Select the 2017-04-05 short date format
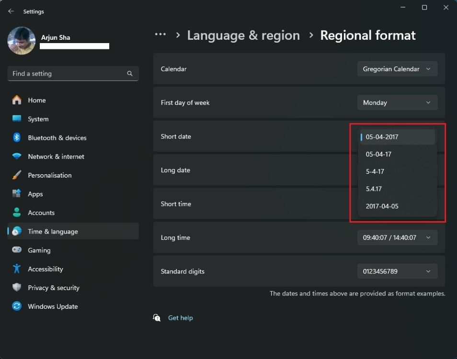This screenshot has width=457, height=359. click(383, 206)
